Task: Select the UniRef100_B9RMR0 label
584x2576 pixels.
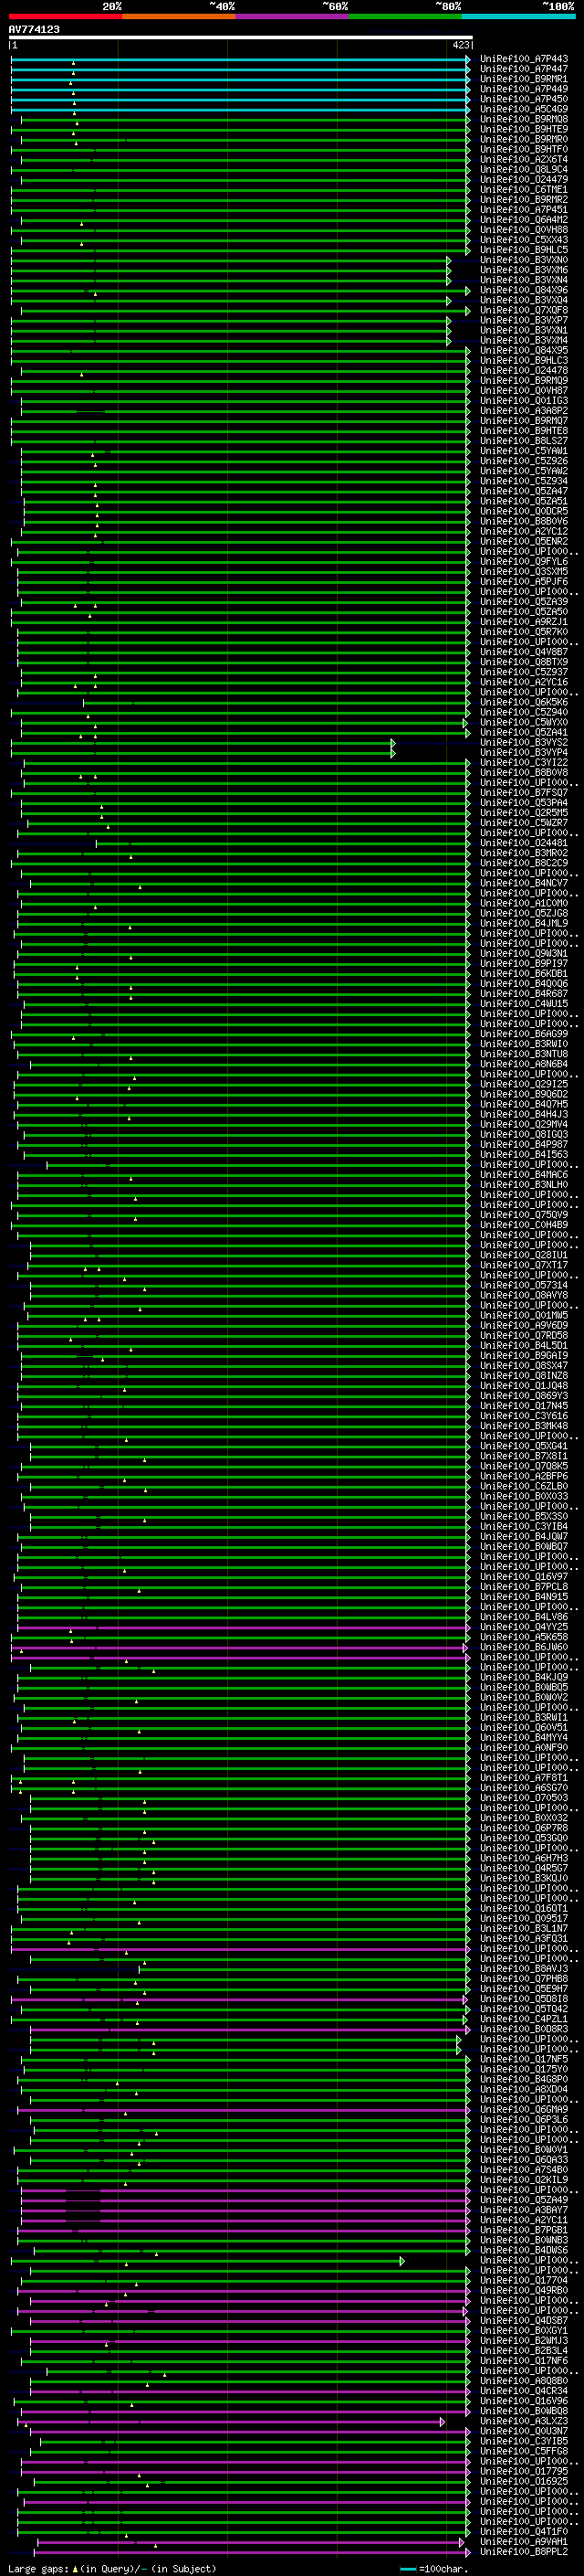Action: [524, 139]
